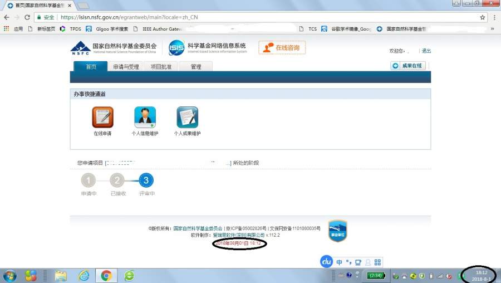Image resolution: width=501 pixels, height=283 pixels.
Task: Open the 国家自然科学基金 bookmark
Action: (x=401, y=29)
